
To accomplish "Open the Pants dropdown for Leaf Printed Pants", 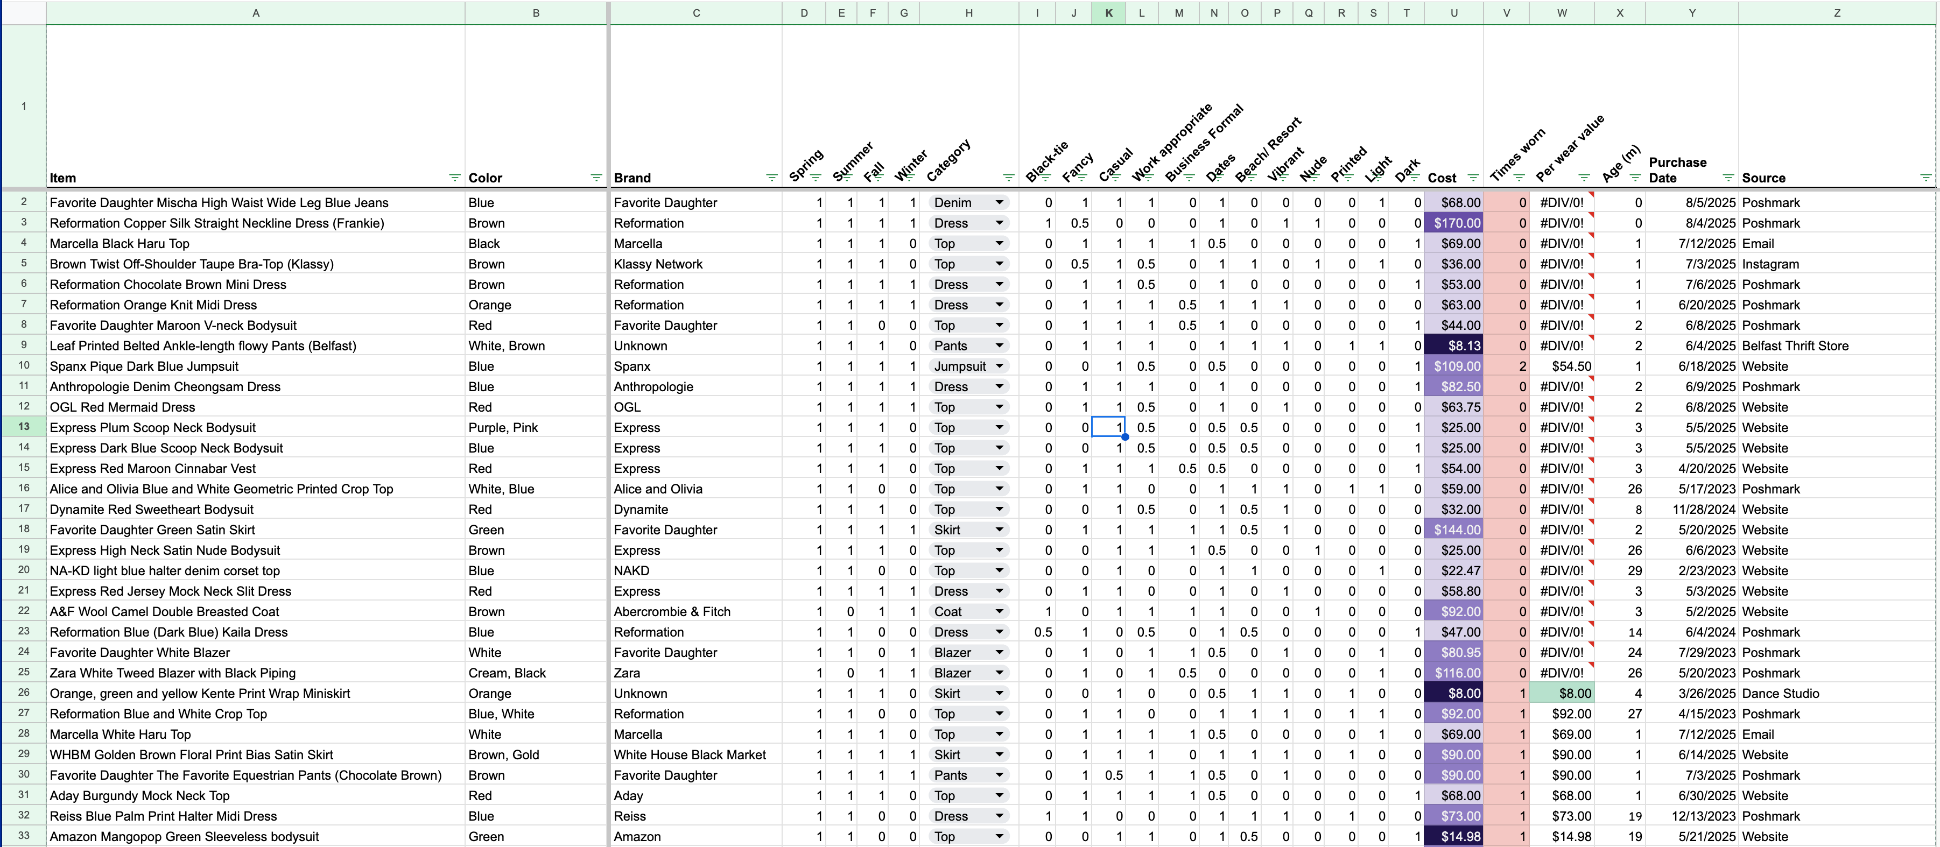I will coord(1000,345).
